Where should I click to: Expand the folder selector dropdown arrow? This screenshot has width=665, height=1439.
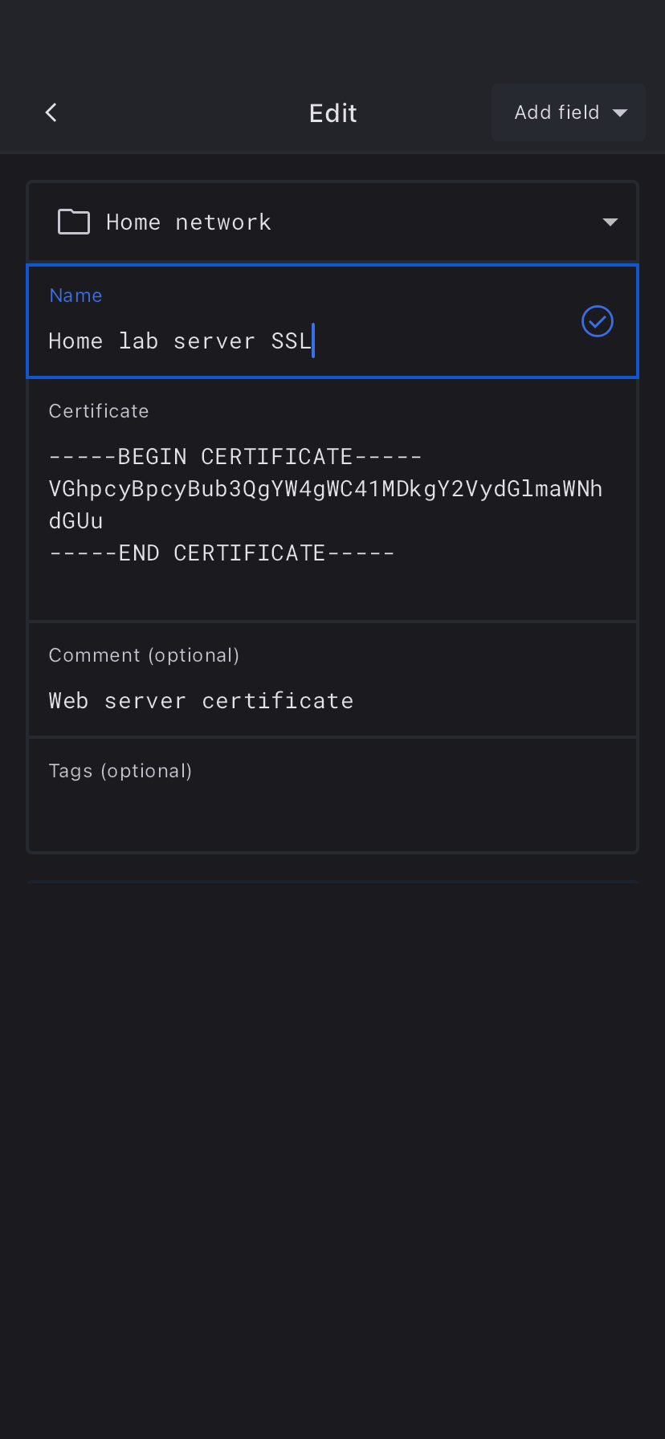click(x=610, y=222)
